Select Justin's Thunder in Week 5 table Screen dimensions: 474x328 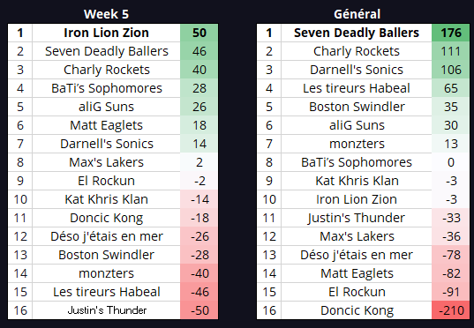(x=106, y=310)
